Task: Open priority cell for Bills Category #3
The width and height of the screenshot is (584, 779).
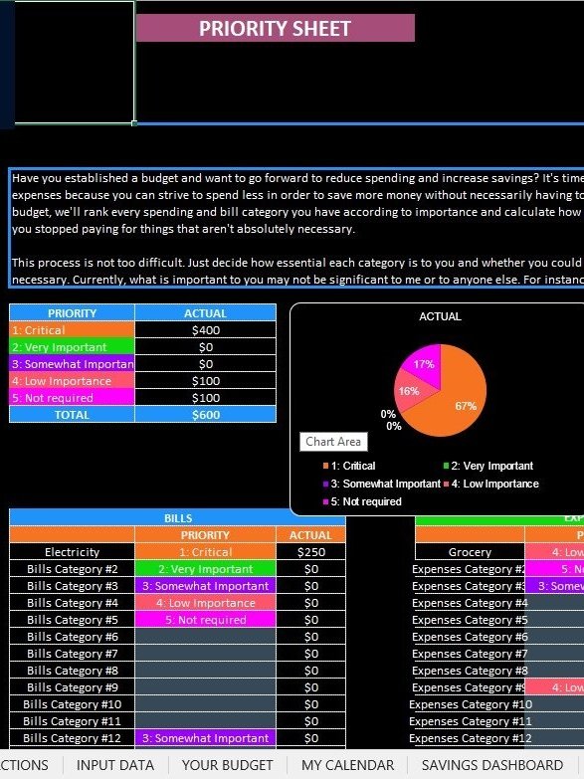Action: pos(205,586)
